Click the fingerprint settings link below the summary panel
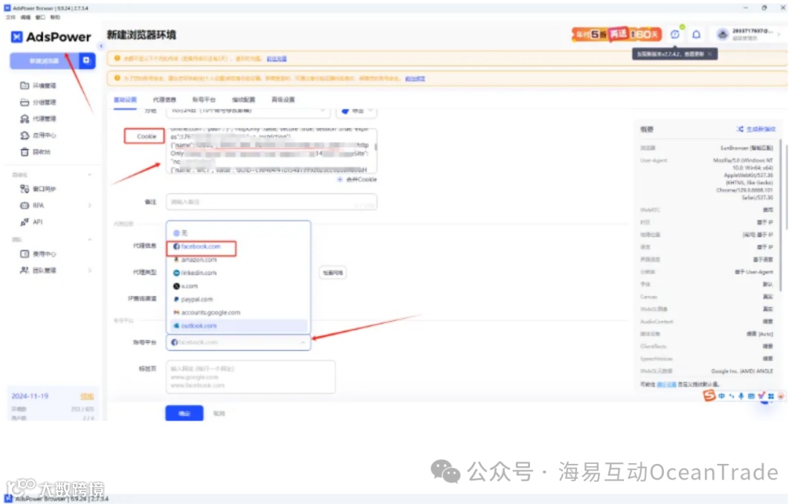803x504 pixels. coord(666,384)
